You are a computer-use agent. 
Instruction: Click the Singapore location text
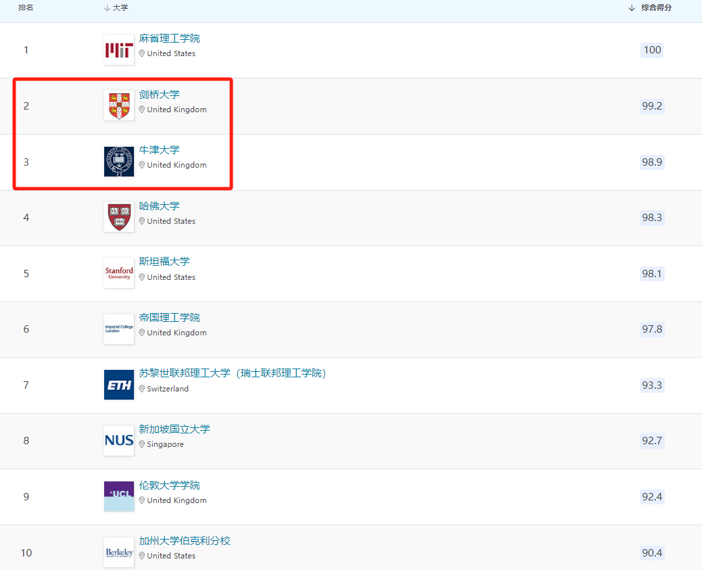click(x=165, y=444)
